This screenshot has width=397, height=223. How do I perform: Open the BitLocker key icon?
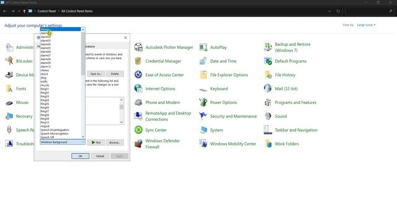[9, 61]
